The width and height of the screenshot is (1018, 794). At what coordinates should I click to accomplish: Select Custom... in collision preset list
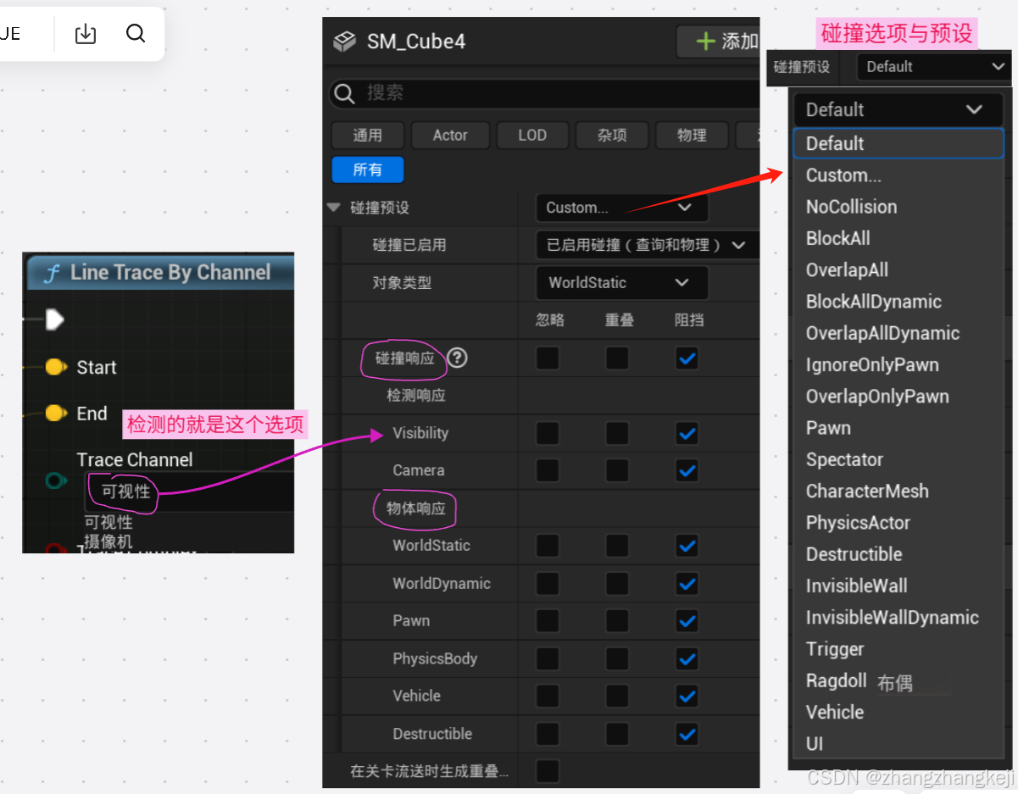pyautogui.click(x=898, y=175)
